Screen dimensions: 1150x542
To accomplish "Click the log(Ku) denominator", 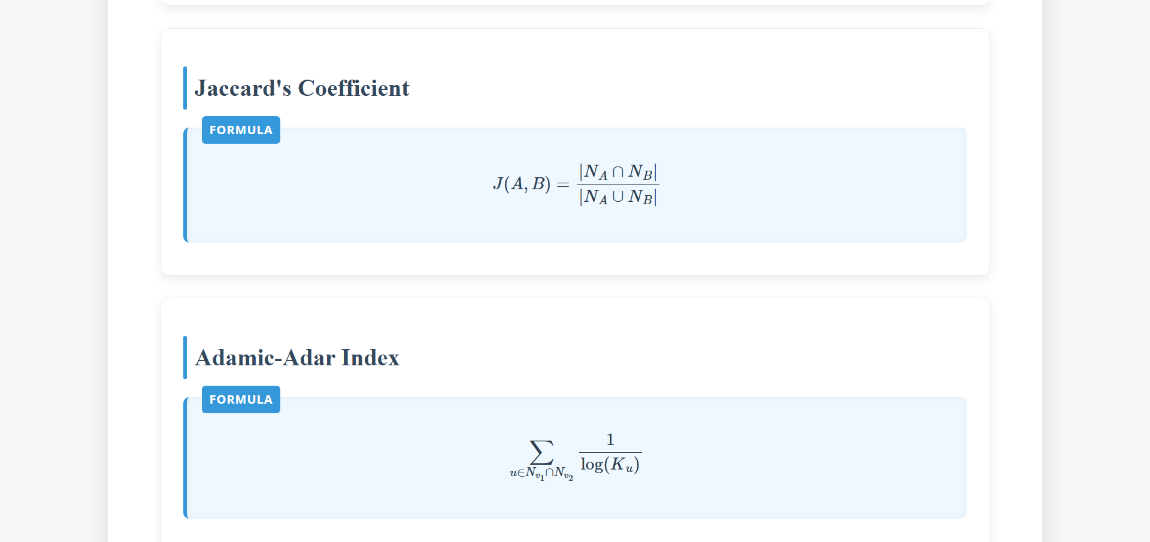I will click(610, 465).
